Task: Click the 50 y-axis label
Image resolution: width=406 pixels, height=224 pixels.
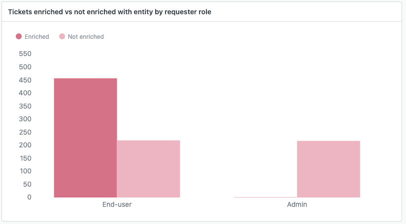Action: [x=27, y=184]
